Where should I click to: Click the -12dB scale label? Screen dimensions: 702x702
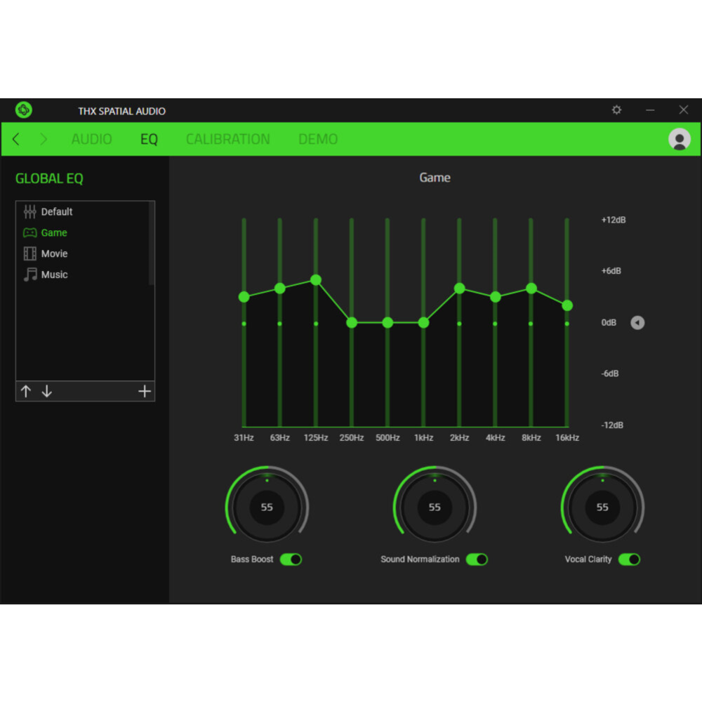612,425
